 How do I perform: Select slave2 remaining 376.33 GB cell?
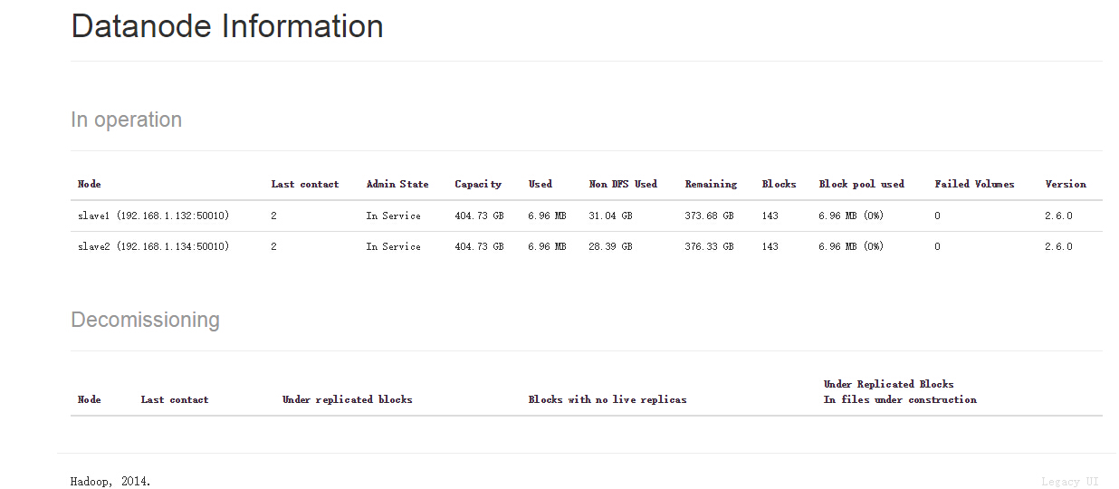711,246
